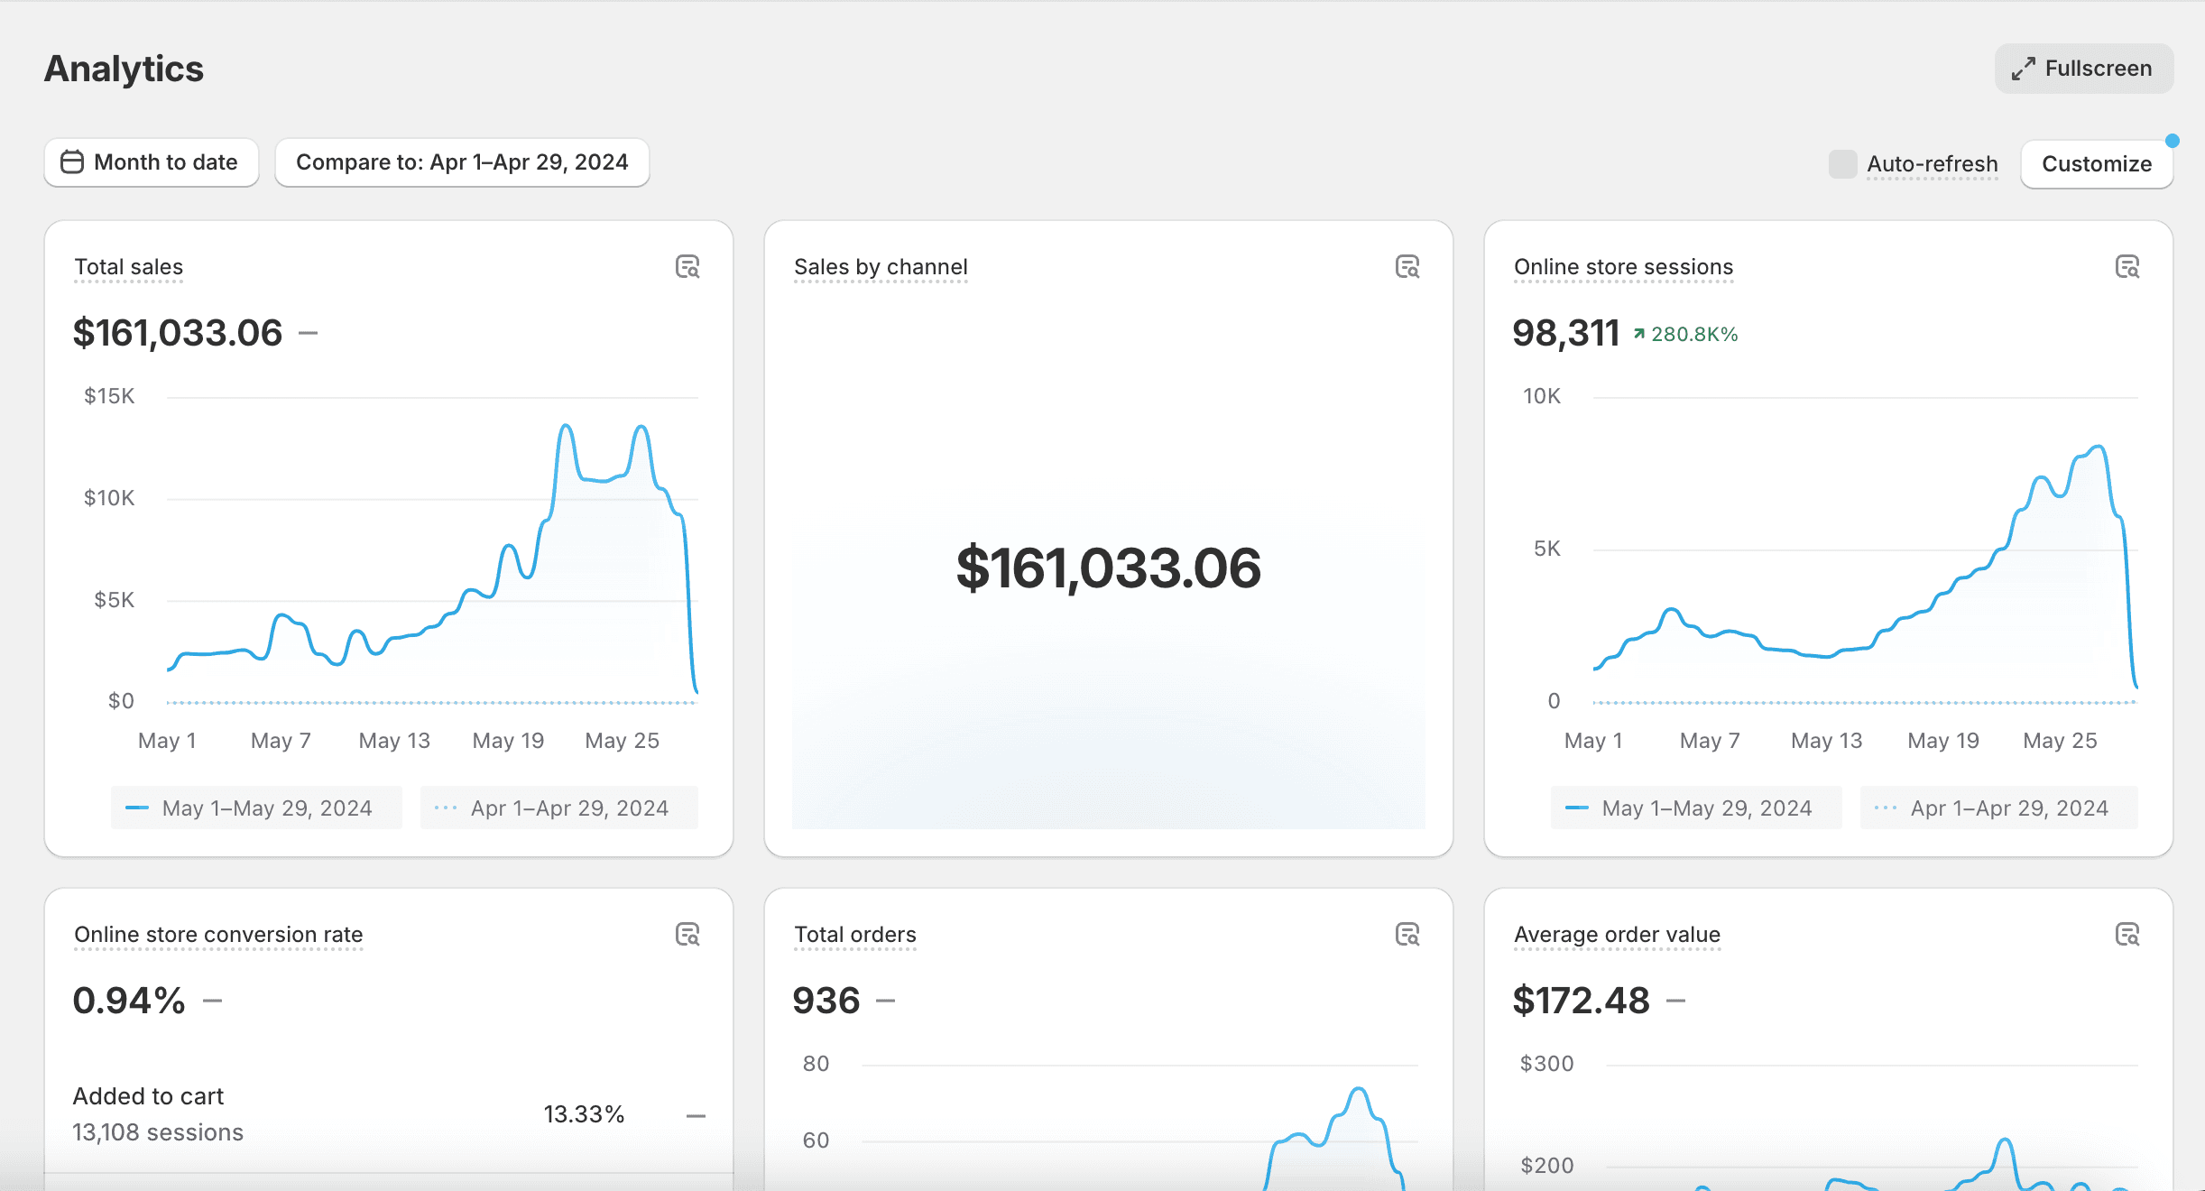Click the Customize button

click(2097, 164)
